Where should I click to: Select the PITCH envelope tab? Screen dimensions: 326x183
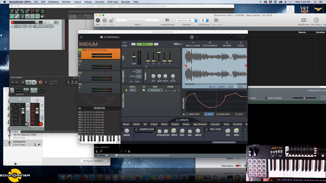click(209, 114)
